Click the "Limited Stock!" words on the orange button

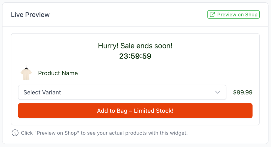154,111
